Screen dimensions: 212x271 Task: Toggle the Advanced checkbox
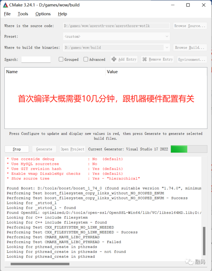(86, 59)
